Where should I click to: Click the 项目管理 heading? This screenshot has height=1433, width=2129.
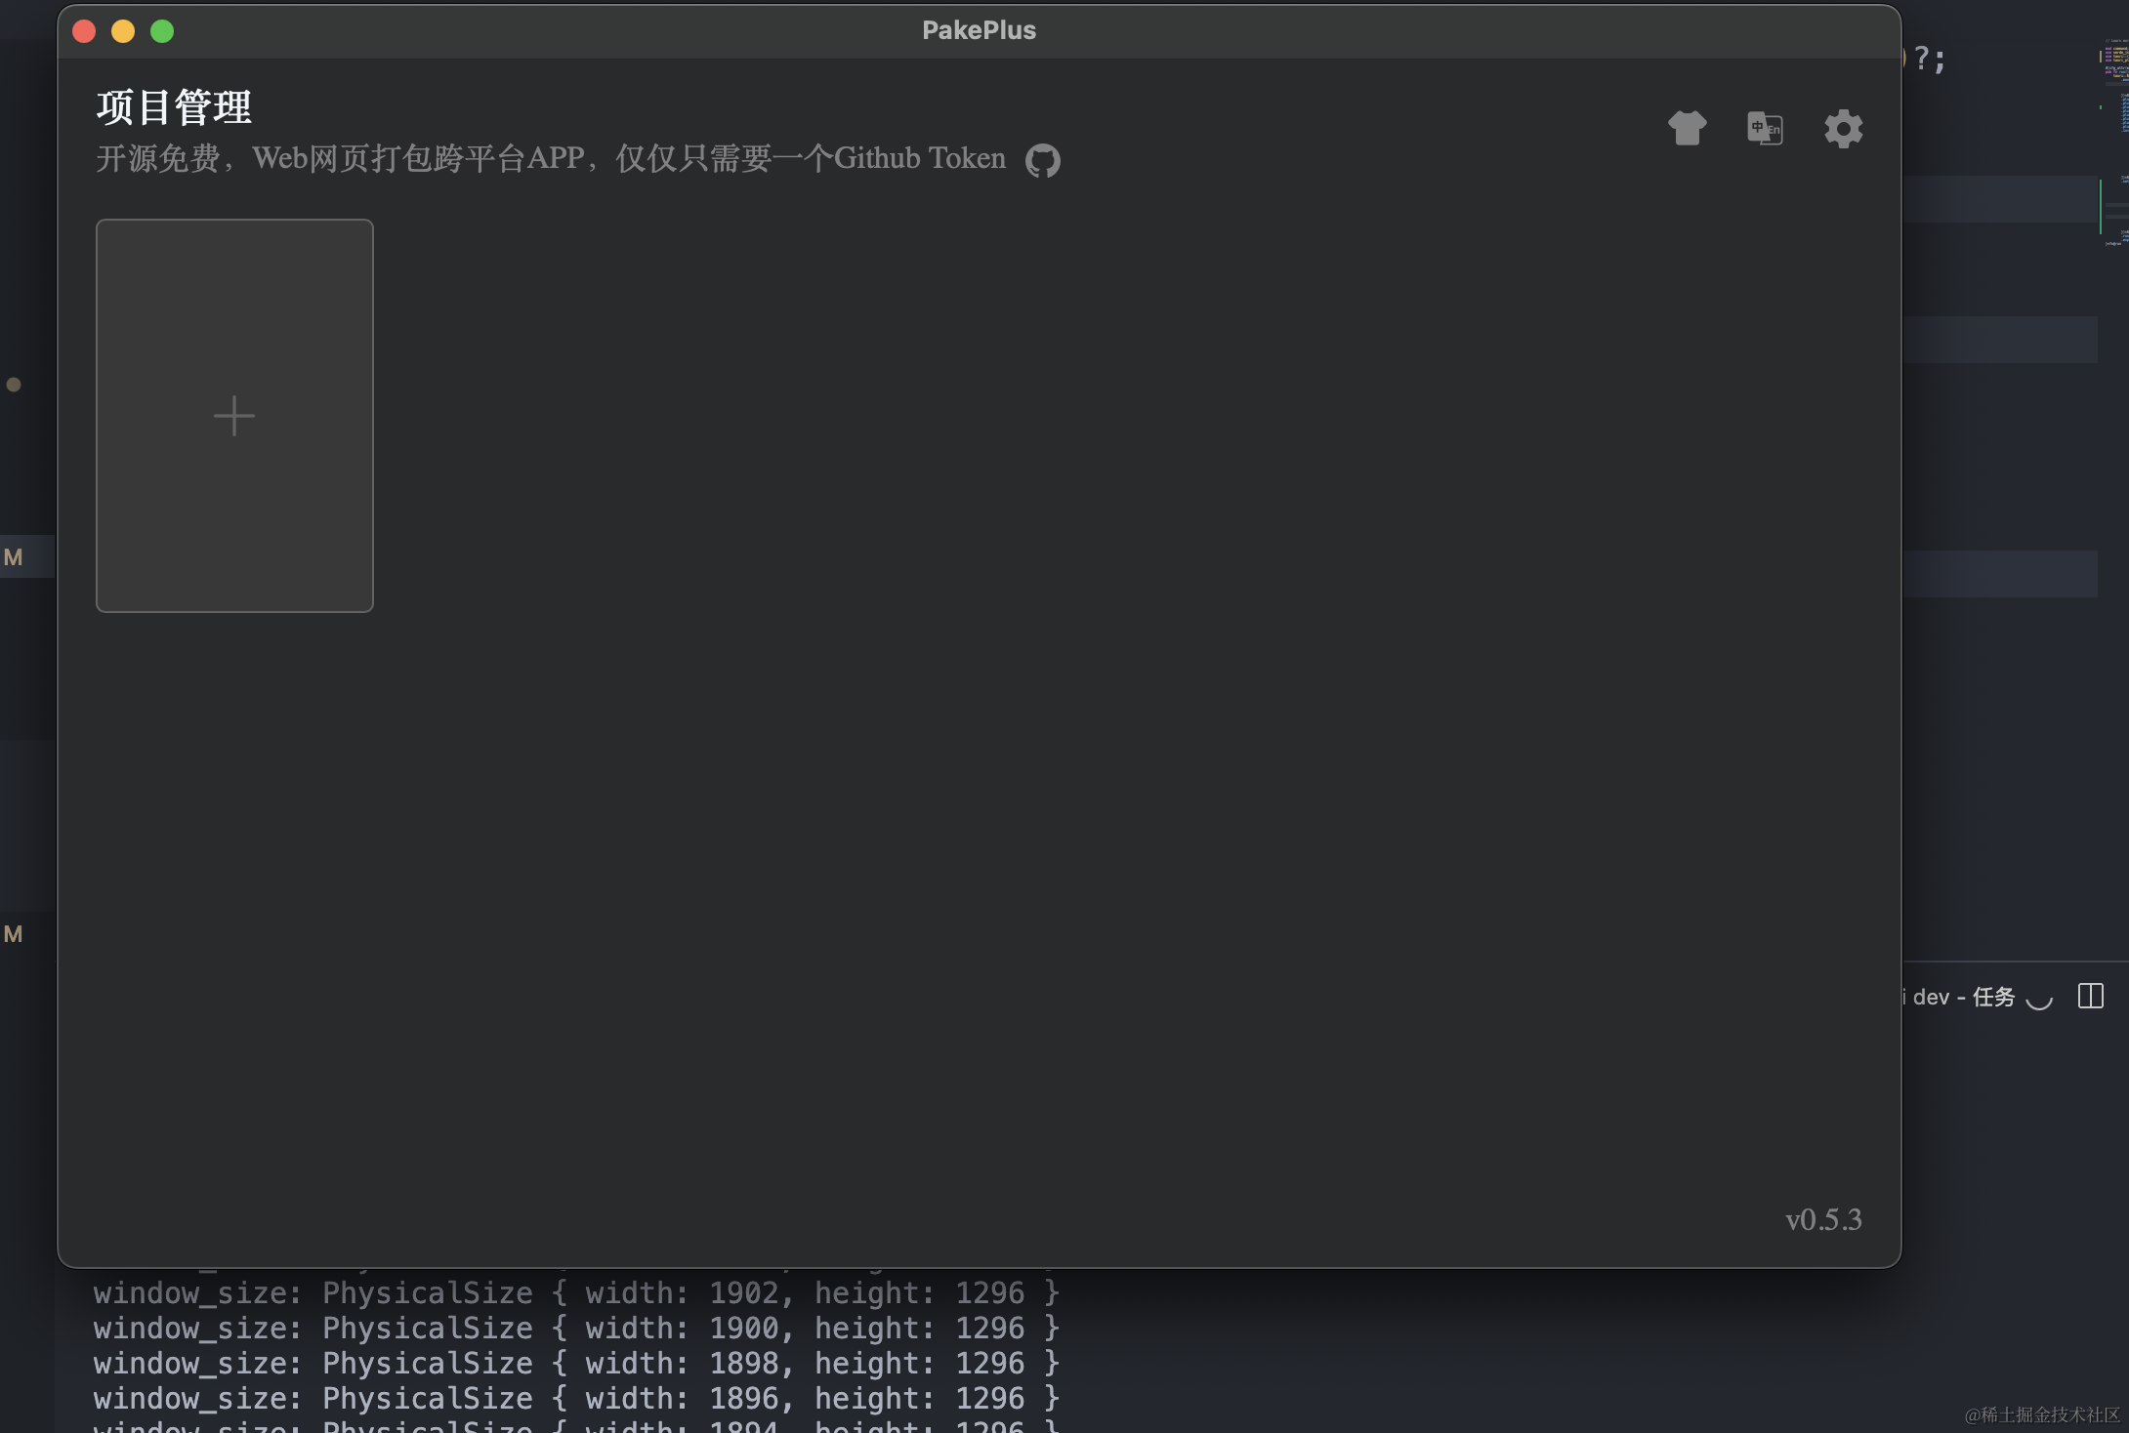point(174,107)
